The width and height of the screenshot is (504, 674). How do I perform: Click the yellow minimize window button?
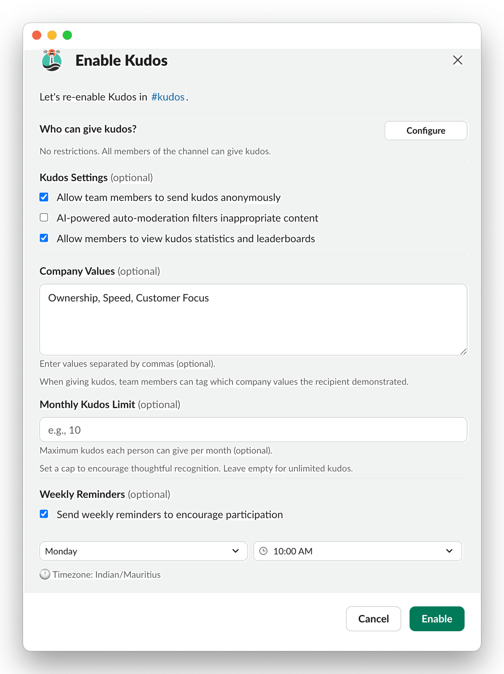coord(52,35)
